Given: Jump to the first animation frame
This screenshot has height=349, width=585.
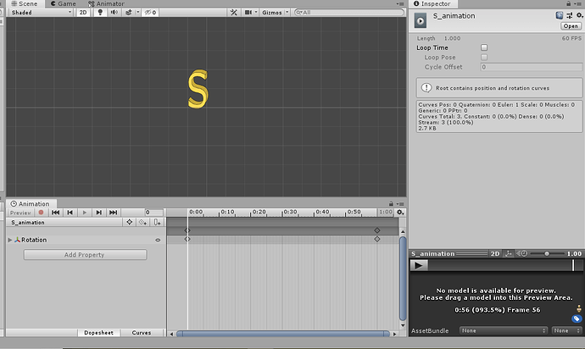Looking at the screenshot, I should (x=55, y=213).
